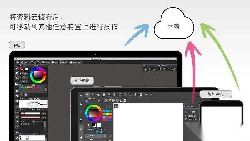Click the undo arrow in PC toolbar
The image size is (250, 141).
coord(32,62)
